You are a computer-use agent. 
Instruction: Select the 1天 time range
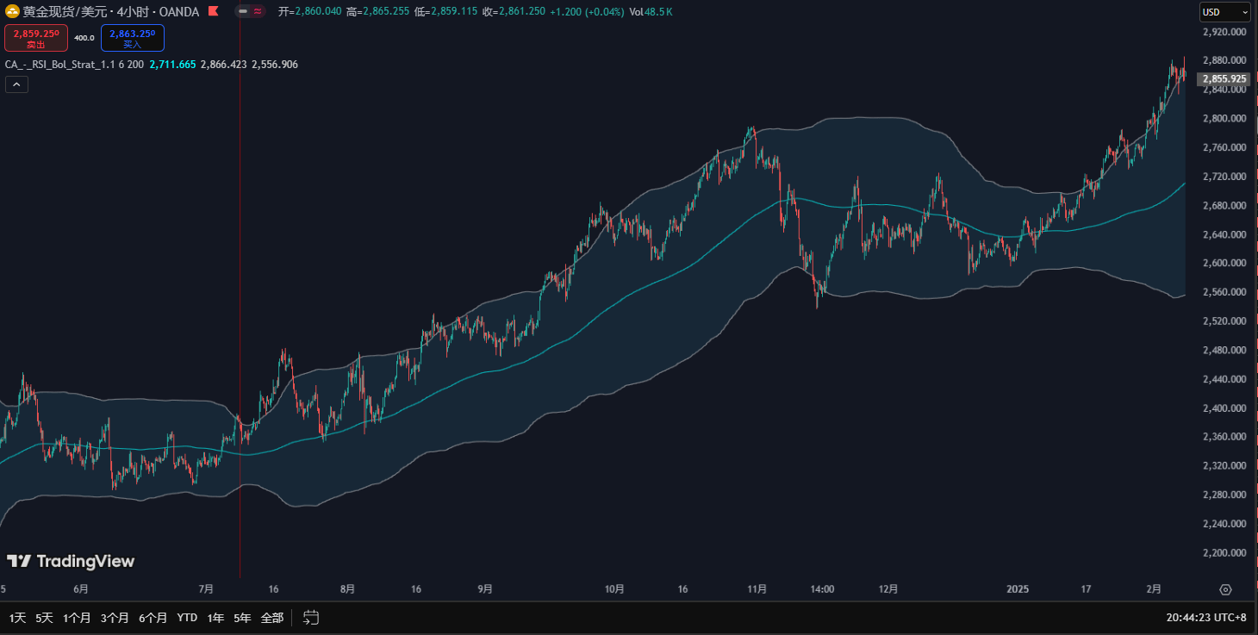click(x=17, y=618)
